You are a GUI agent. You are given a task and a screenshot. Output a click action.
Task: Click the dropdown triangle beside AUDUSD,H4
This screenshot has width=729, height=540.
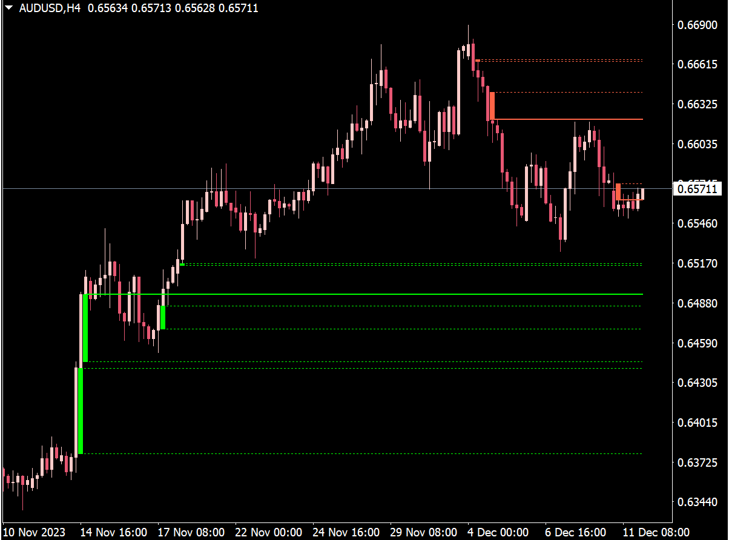pyautogui.click(x=8, y=8)
